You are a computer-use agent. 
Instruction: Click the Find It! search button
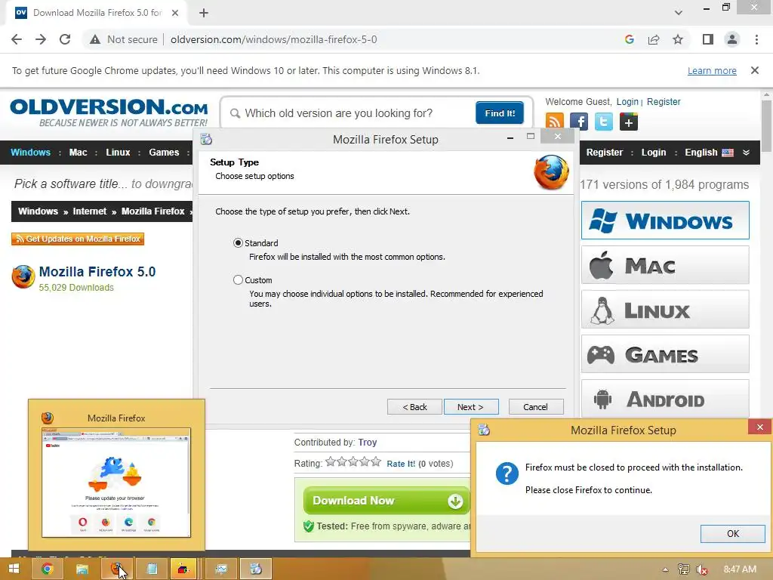click(x=500, y=113)
